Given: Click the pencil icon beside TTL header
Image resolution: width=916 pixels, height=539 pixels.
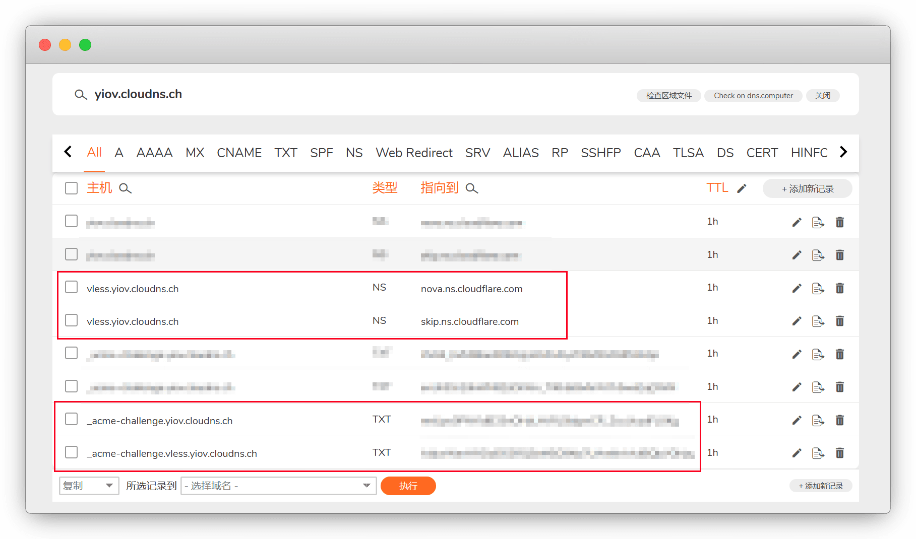Looking at the screenshot, I should pos(742,188).
